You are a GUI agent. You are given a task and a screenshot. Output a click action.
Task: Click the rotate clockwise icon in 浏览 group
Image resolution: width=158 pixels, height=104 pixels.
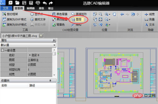(139, 14)
